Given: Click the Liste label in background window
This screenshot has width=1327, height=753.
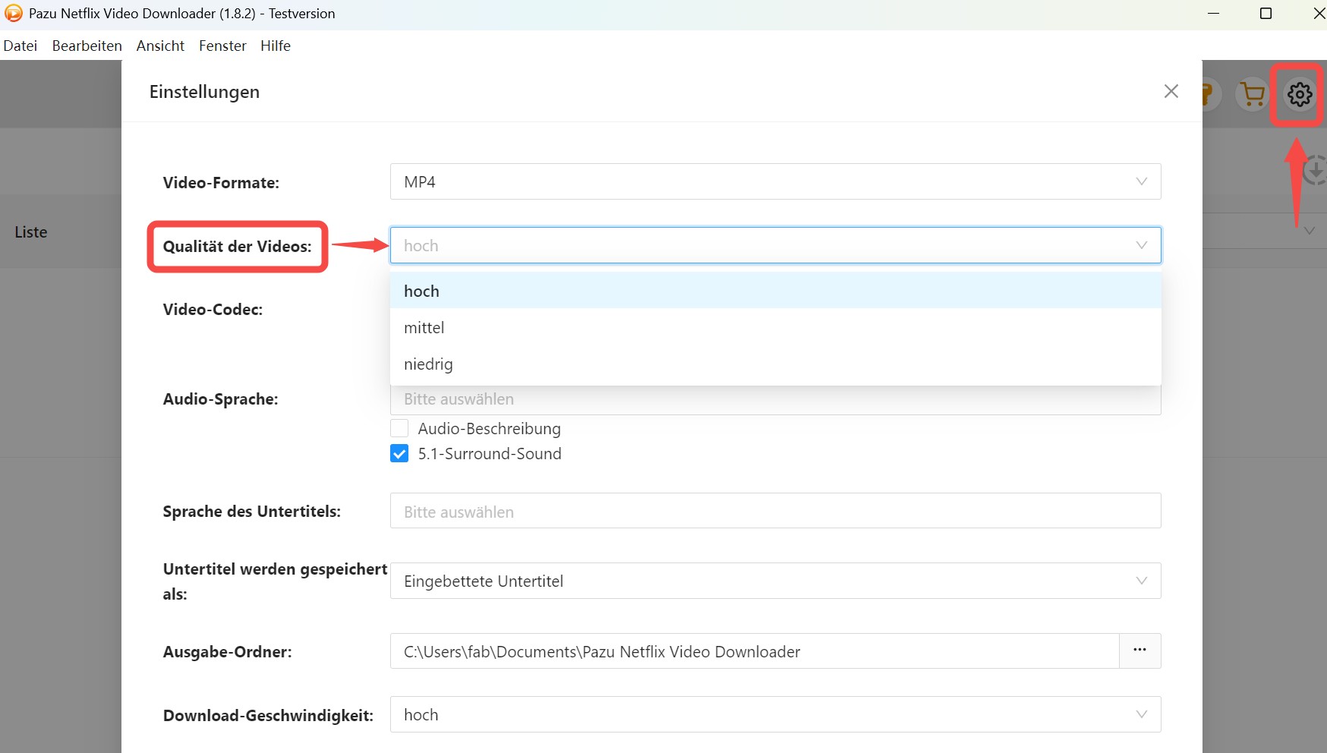Looking at the screenshot, I should (31, 232).
